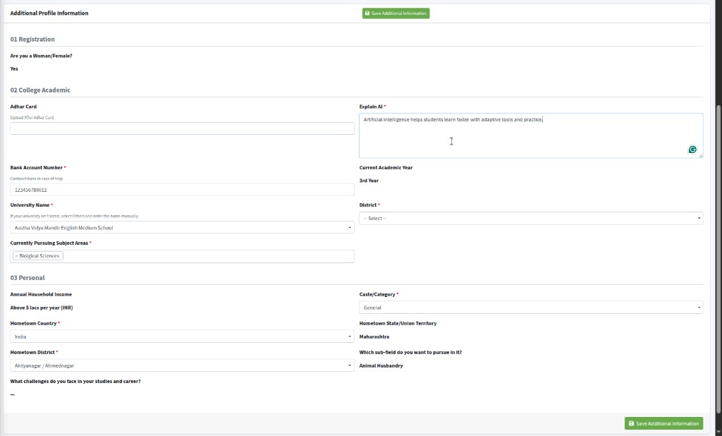Click the '3rd Year' academic year value
The image size is (722, 436).
[369, 181]
